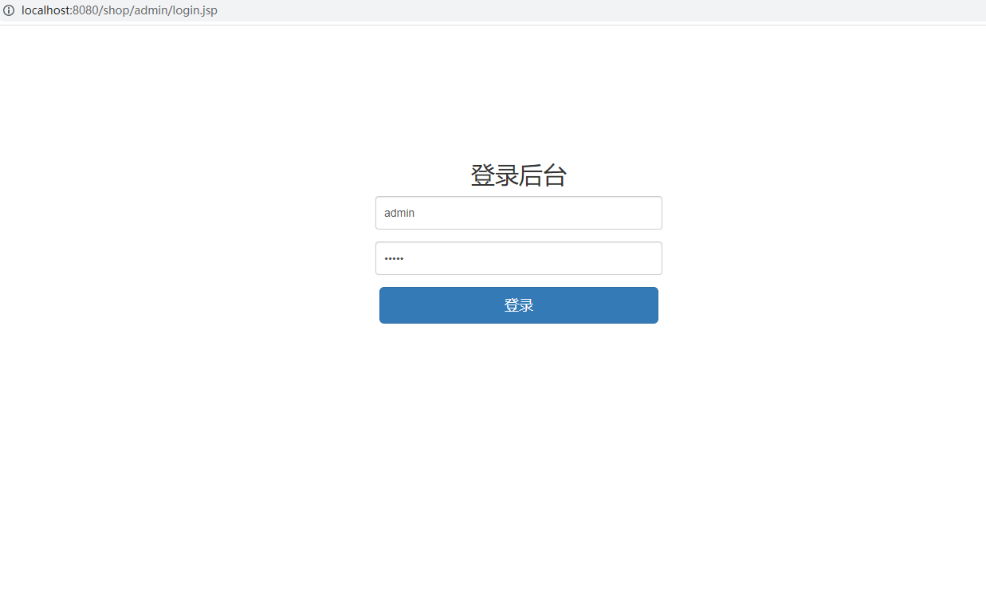The height and width of the screenshot is (605, 986).
Task: Click the white 登录 label on the button
Action: pyautogui.click(x=518, y=305)
